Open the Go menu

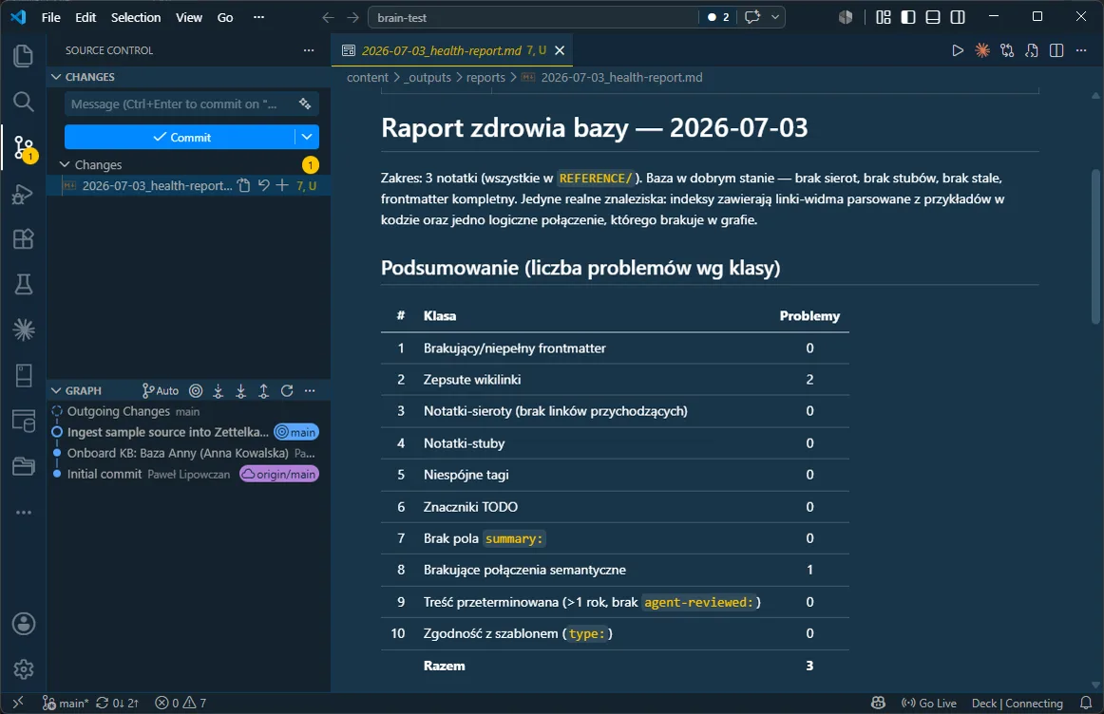coord(225,17)
